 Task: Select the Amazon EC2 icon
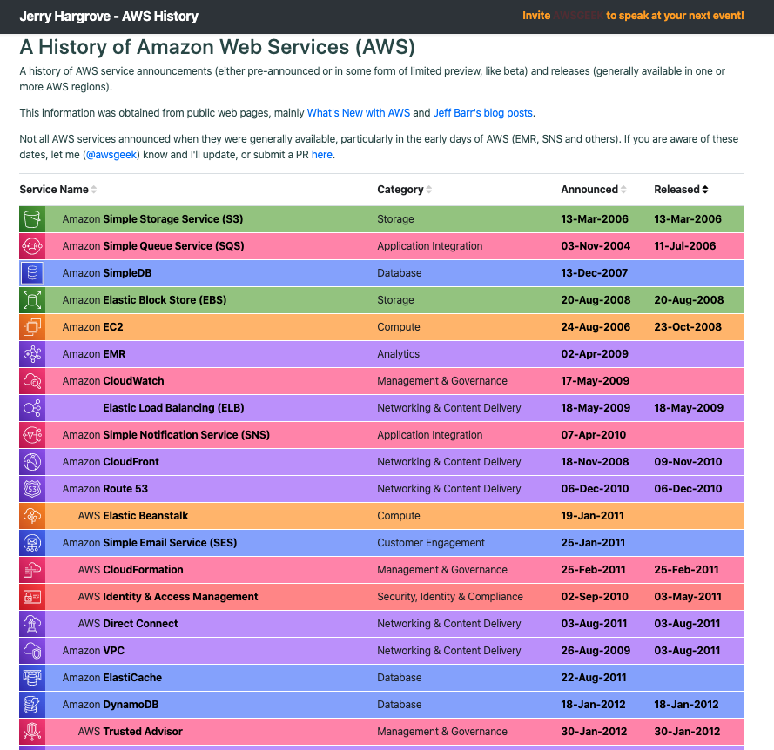pyautogui.click(x=31, y=326)
